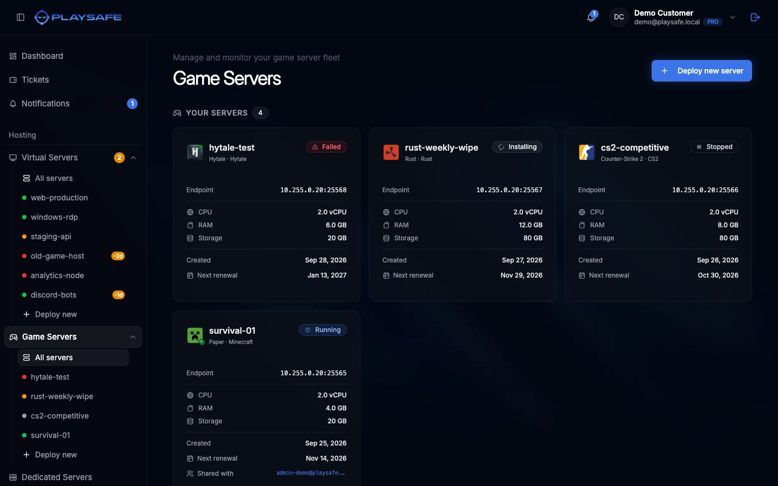778x486 pixels.
Task: Open the analytics-node virtual server
Action: pos(73,275)
